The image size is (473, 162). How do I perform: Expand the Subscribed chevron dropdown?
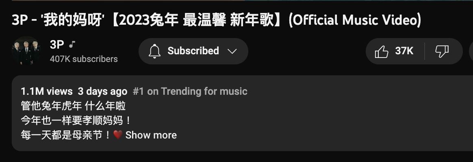click(232, 51)
